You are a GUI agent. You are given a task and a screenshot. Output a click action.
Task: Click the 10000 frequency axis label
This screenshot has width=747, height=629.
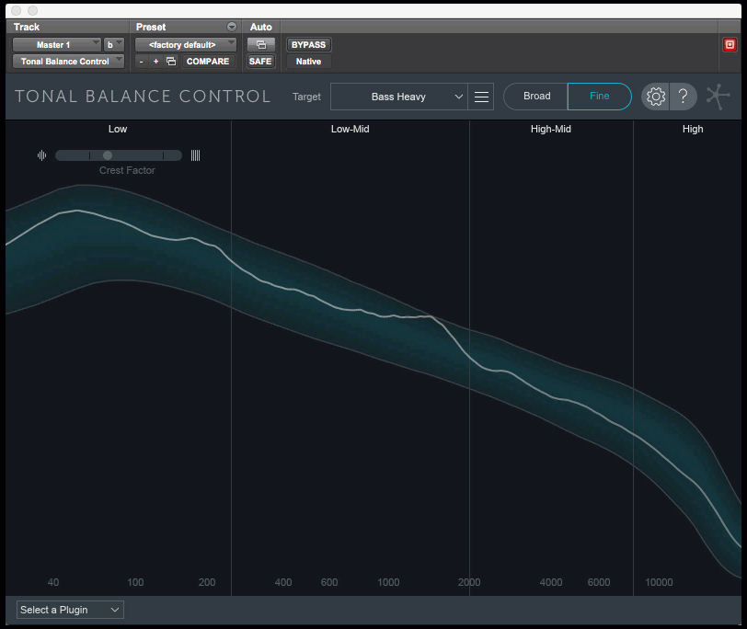[x=659, y=582]
